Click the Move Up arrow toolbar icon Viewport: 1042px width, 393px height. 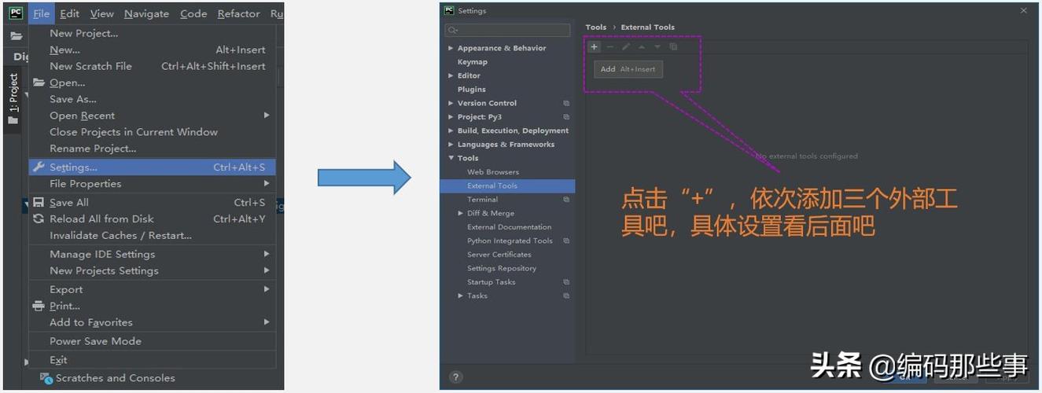pos(642,46)
